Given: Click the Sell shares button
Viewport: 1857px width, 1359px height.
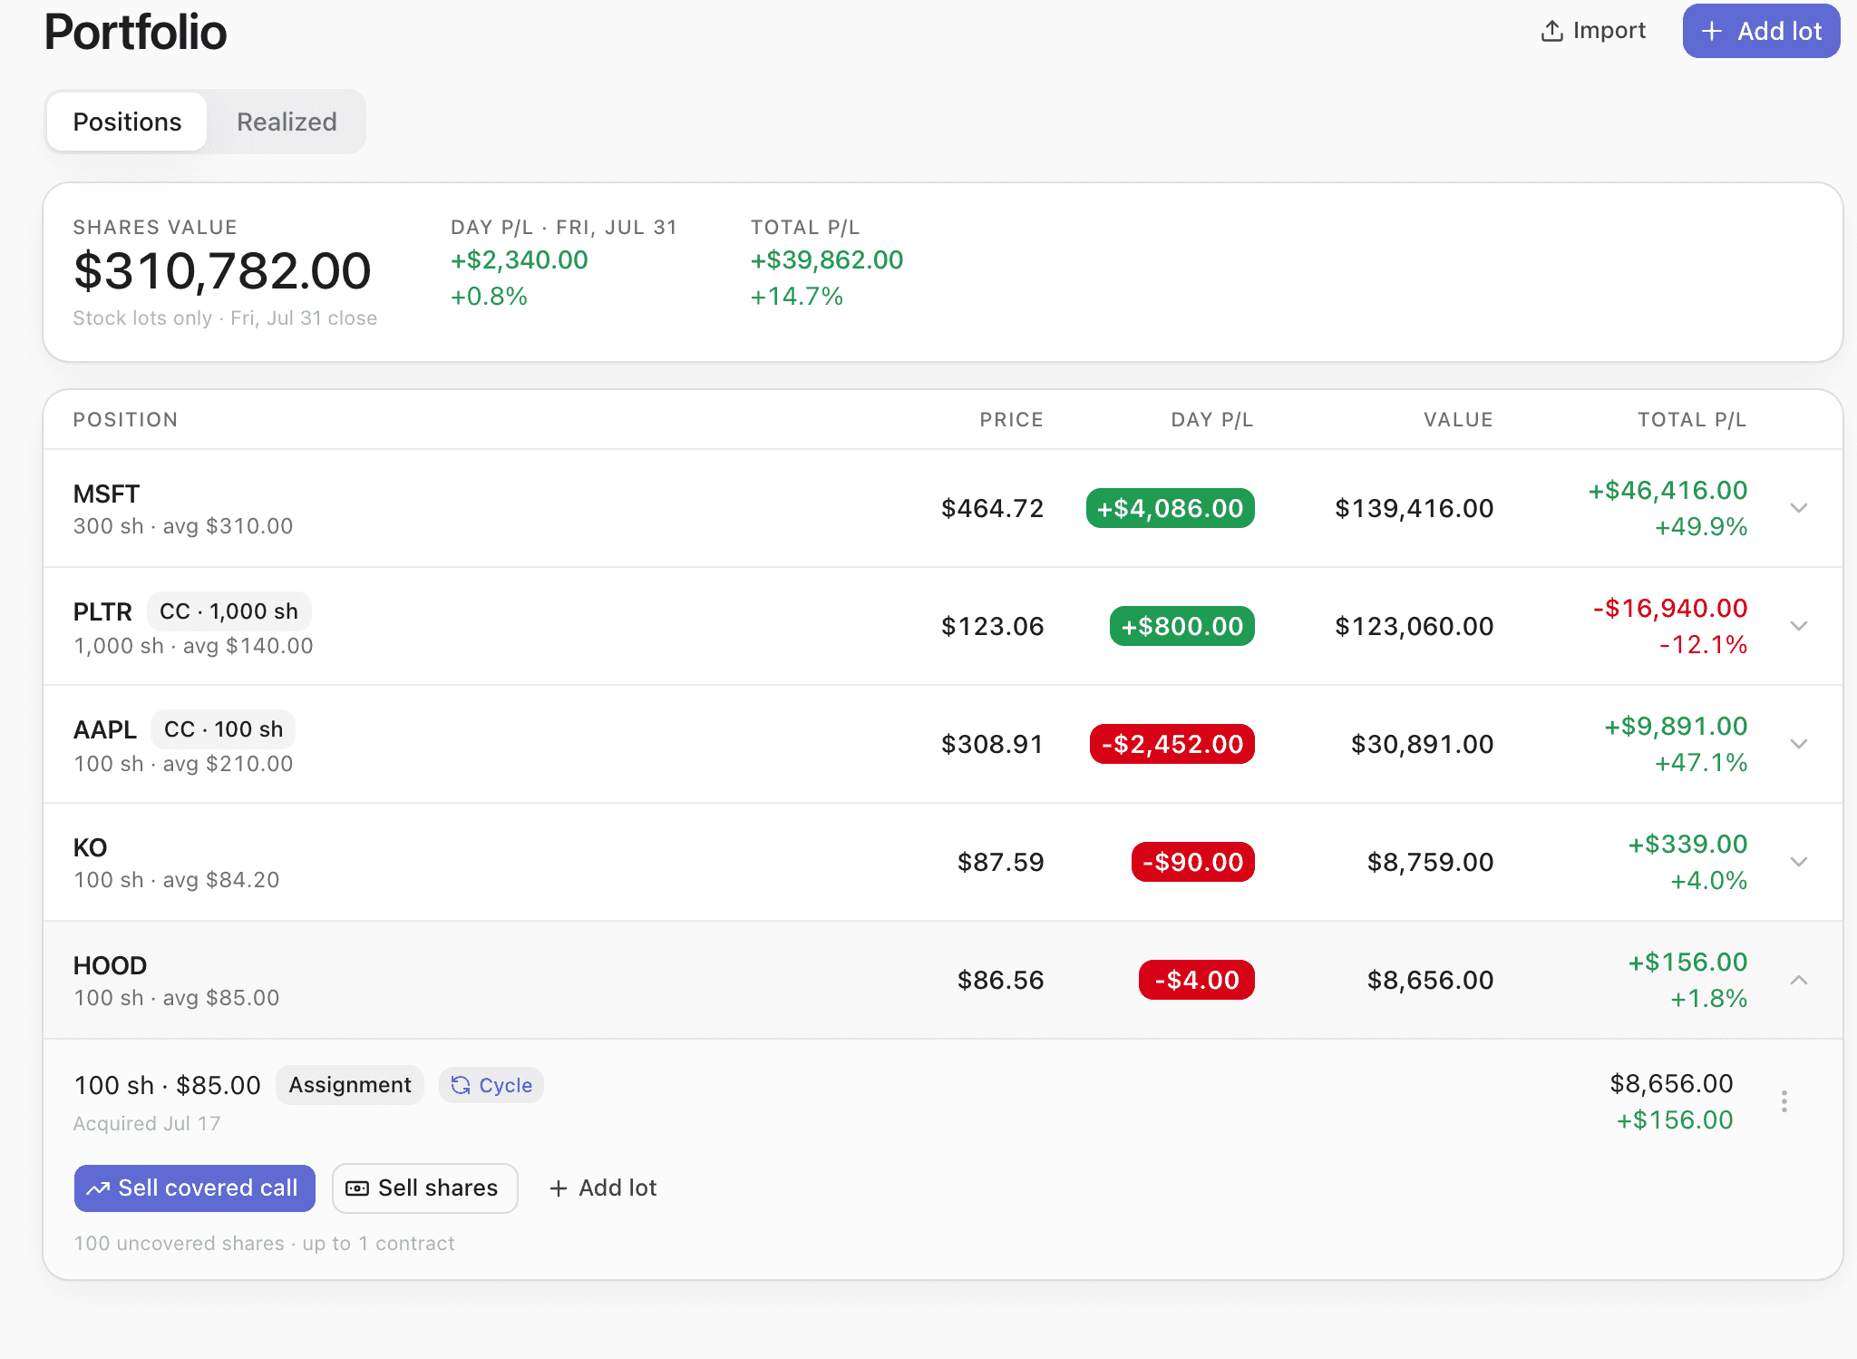Looking at the screenshot, I should (x=424, y=1188).
